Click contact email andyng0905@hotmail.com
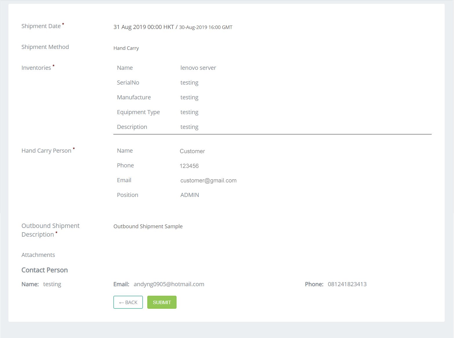The height and width of the screenshot is (338, 454). click(169, 284)
